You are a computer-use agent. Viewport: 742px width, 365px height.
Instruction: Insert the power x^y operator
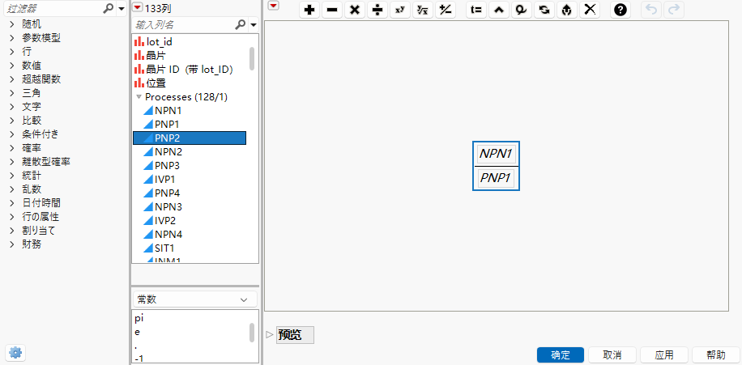400,10
